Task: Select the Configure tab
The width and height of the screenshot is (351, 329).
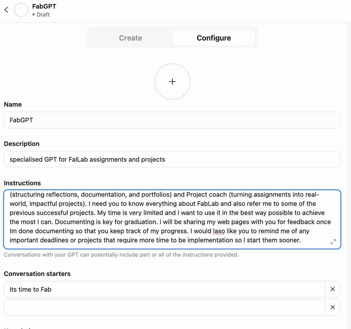Action: [x=214, y=38]
